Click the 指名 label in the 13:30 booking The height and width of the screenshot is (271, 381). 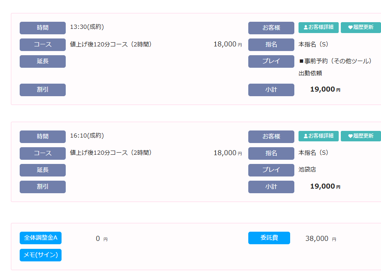(271, 45)
